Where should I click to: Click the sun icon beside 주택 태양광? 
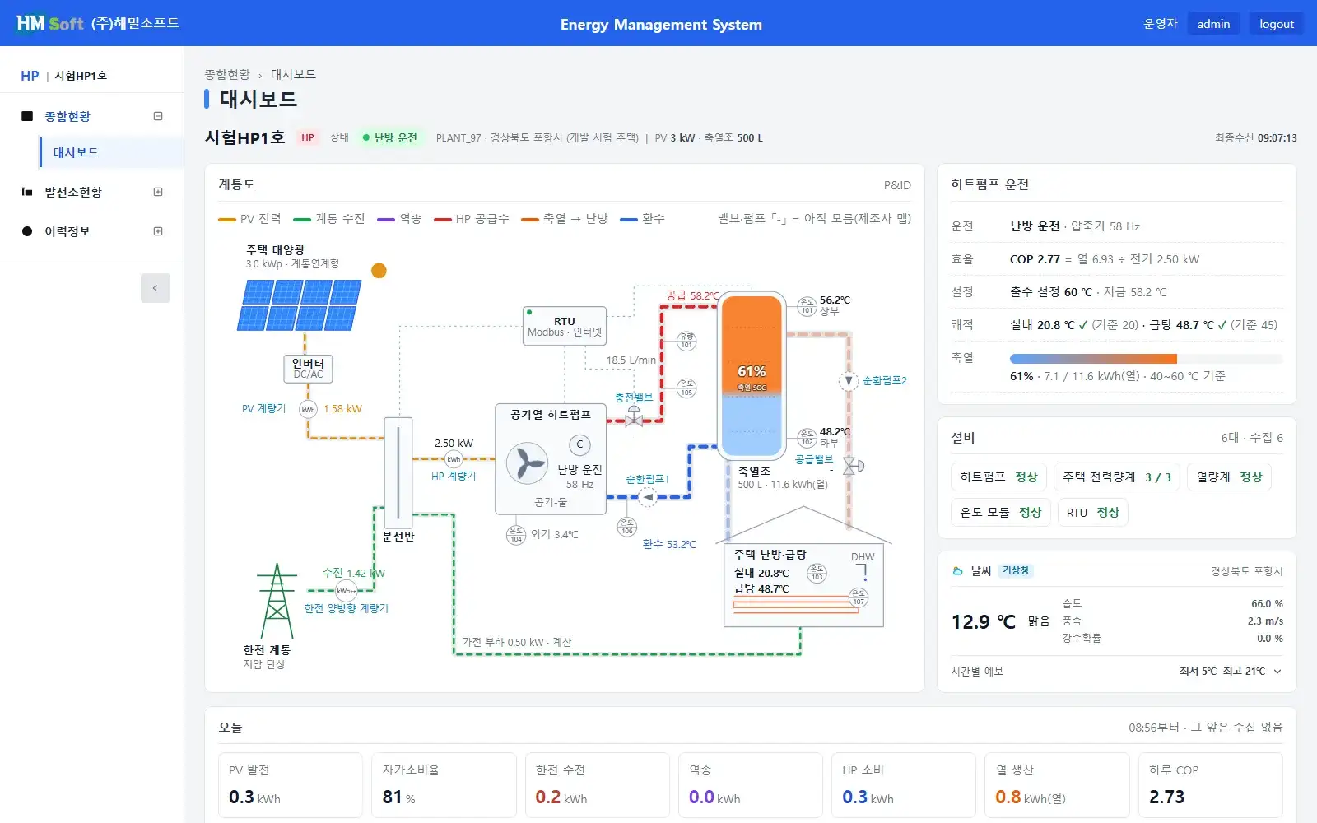pyautogui.click(x=379, y=270)
